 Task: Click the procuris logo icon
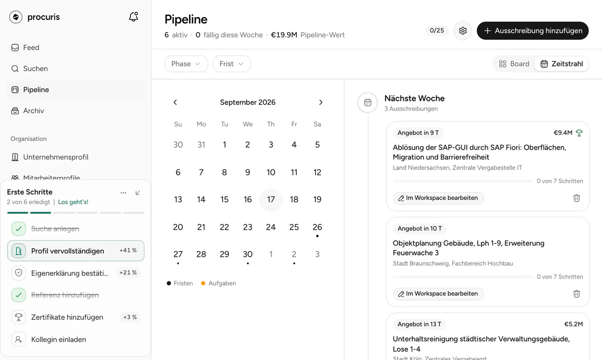click(16, 17)
